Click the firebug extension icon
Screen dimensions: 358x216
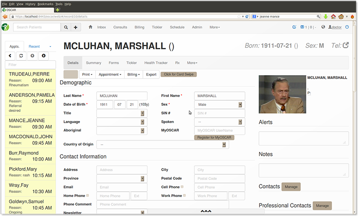pyautogui.click(x=353, y=16)
